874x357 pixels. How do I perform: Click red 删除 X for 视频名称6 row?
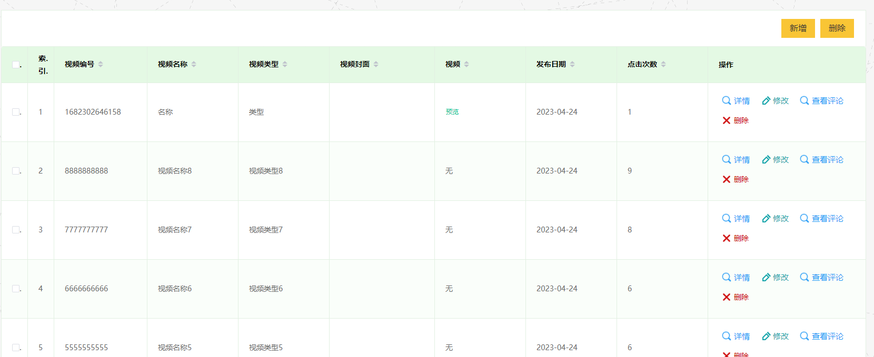pos(736,297)
